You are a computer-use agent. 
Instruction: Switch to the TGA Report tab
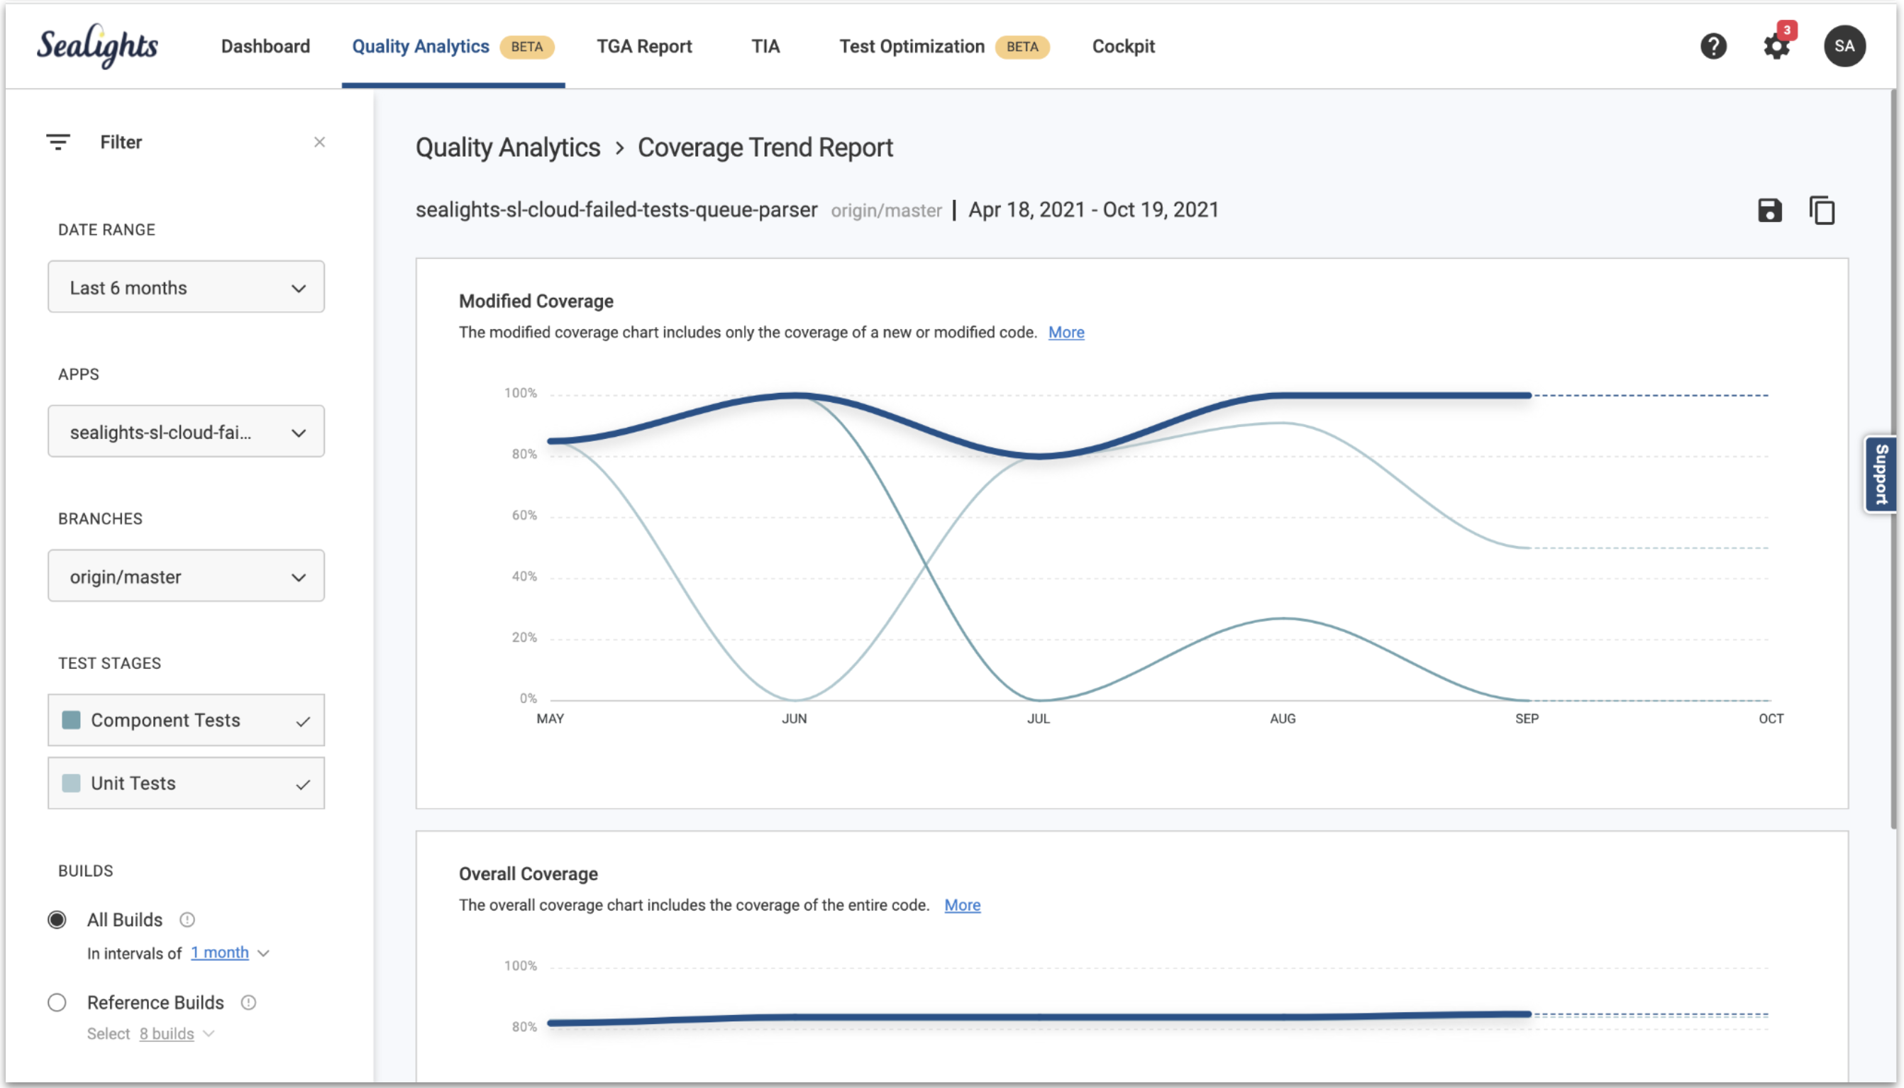click(x=644, y=46)
